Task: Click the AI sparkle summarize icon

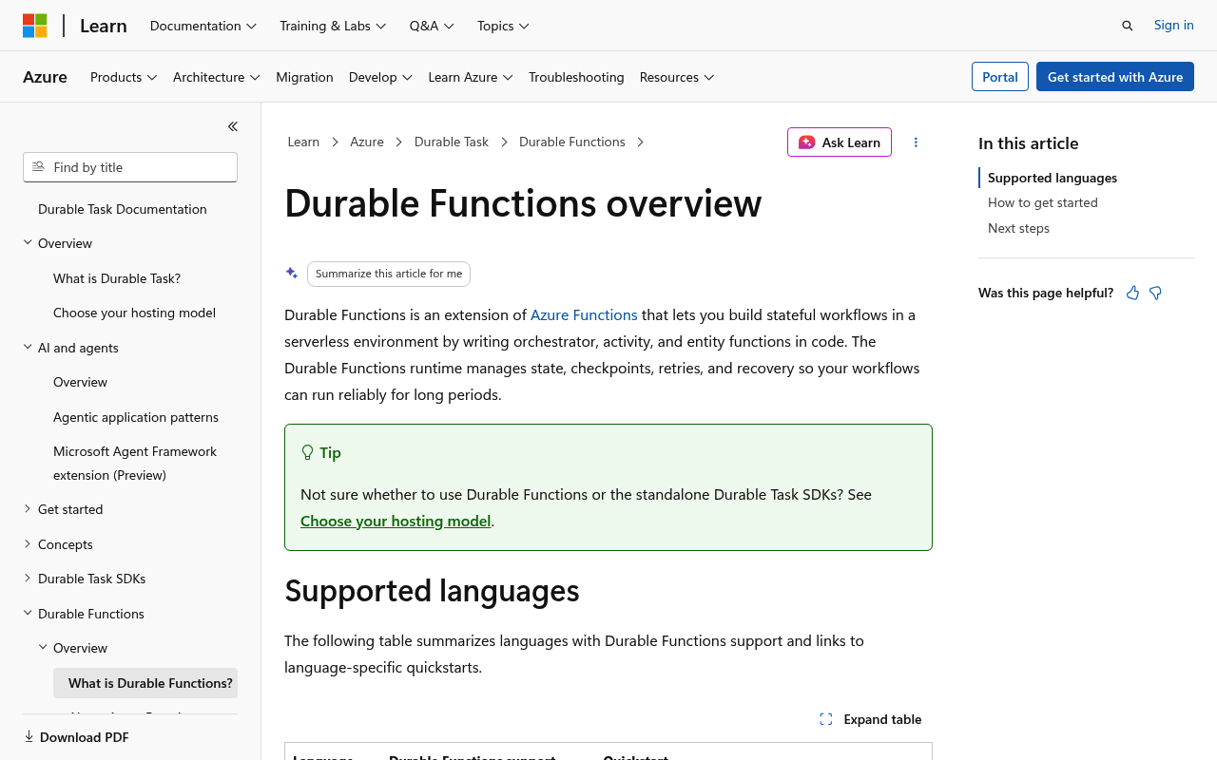Action: [292, 273]
